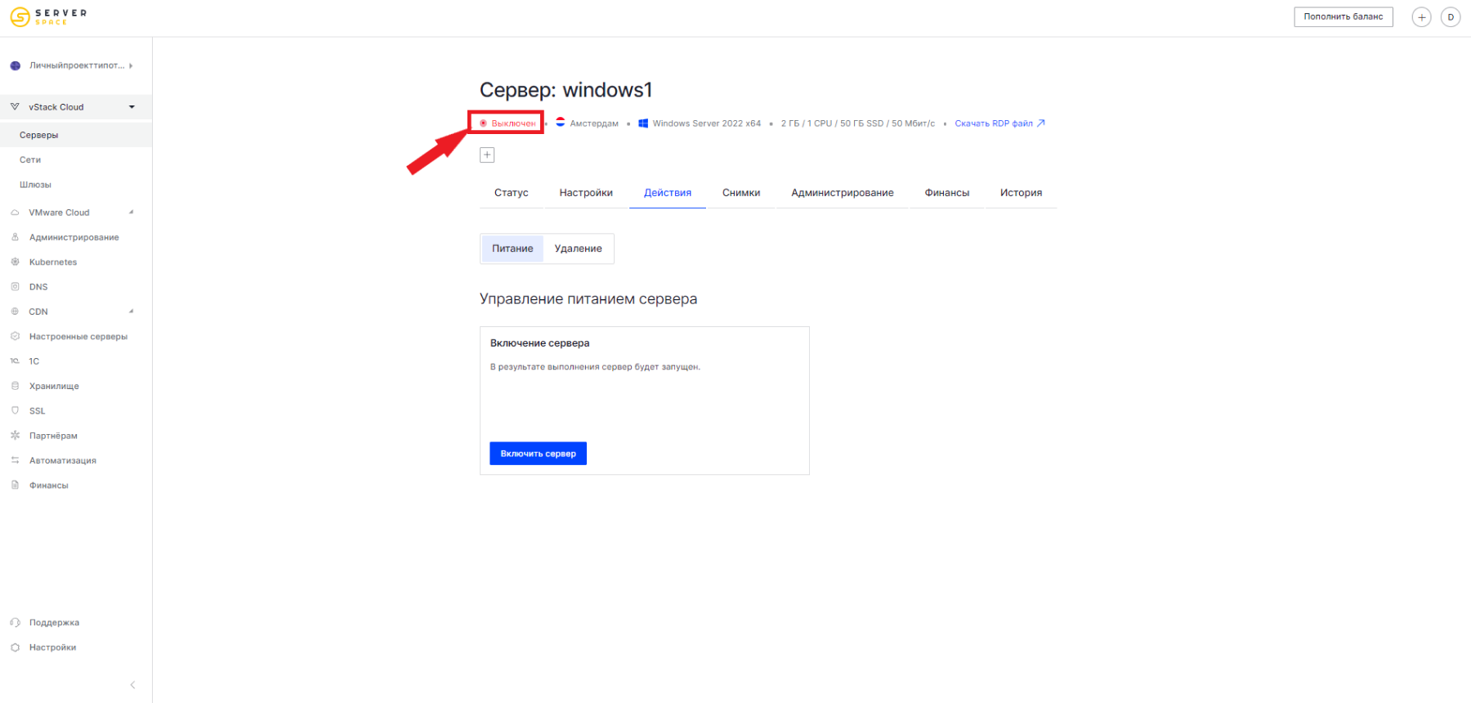Click the Хранилище storage icon

tap(15, 386)
